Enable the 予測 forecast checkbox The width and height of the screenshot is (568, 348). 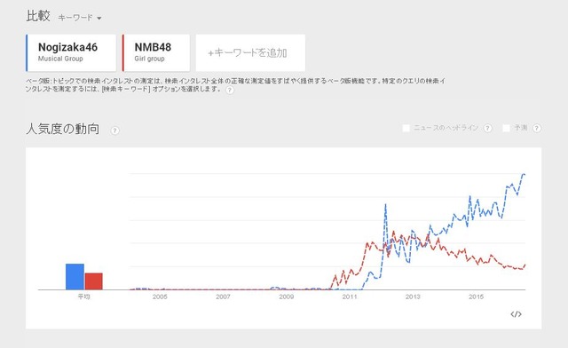click(x=507, y=128)
